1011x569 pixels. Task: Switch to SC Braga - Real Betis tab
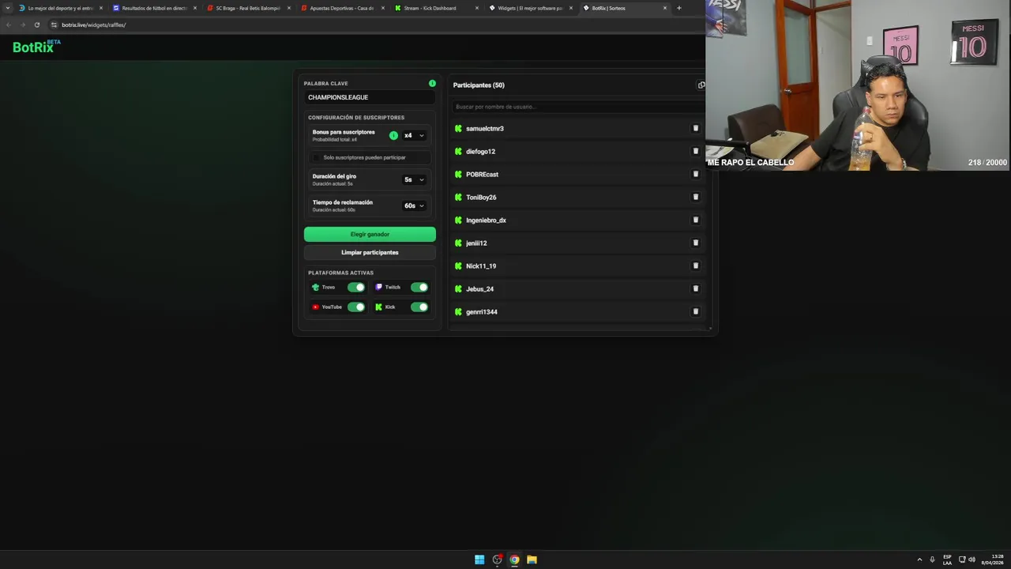click(x=248, y=8)
